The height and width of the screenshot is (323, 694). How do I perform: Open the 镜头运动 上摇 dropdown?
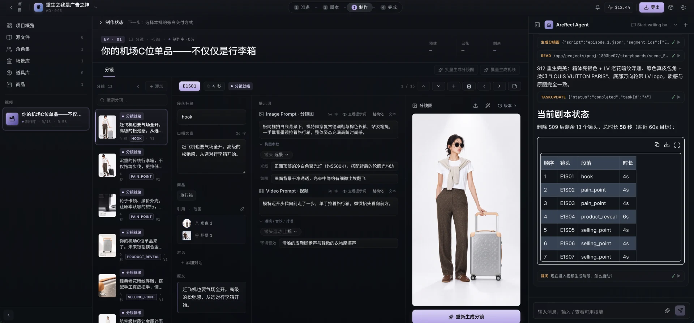(x=280, y=232)
